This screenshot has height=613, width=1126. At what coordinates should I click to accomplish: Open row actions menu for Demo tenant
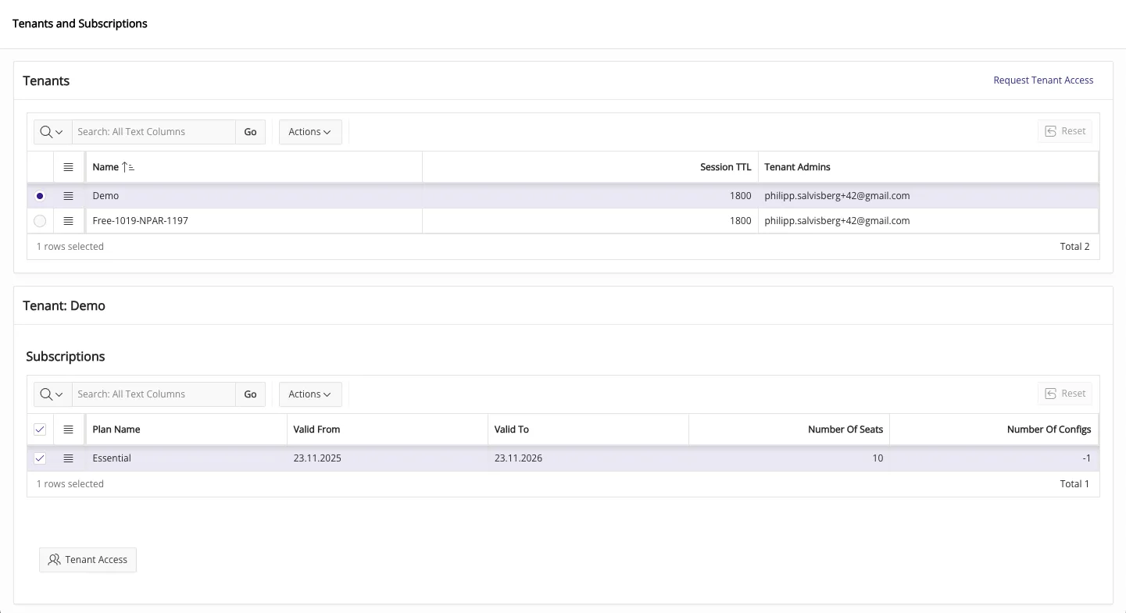(x=68, y=196)
